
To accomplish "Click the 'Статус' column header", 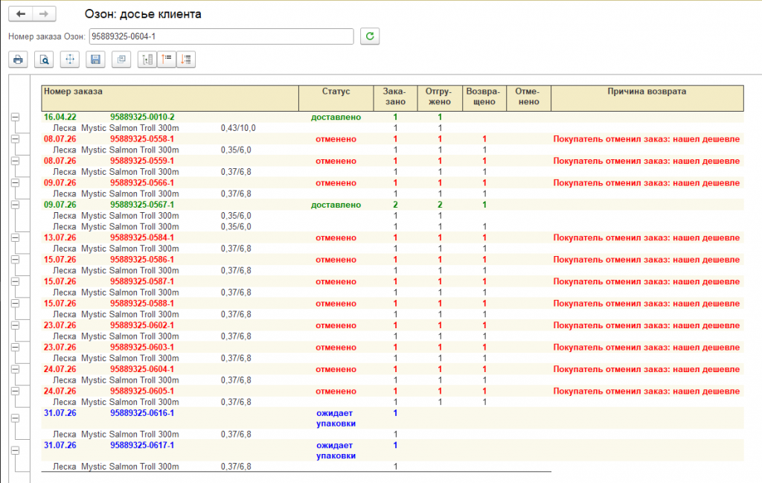I will pos(336,98).
